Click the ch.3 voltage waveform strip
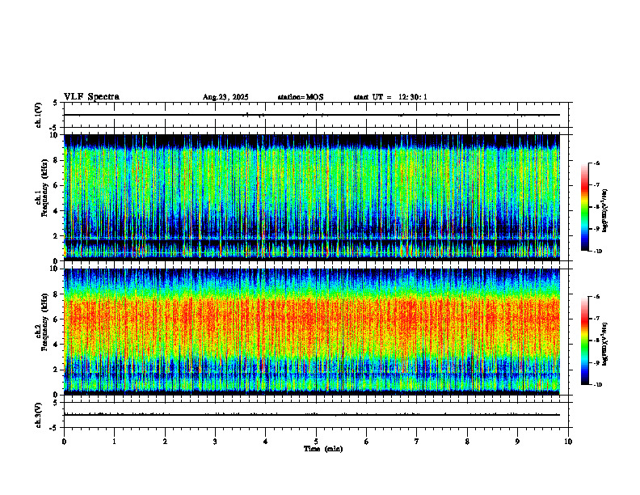 coord(316,415)
